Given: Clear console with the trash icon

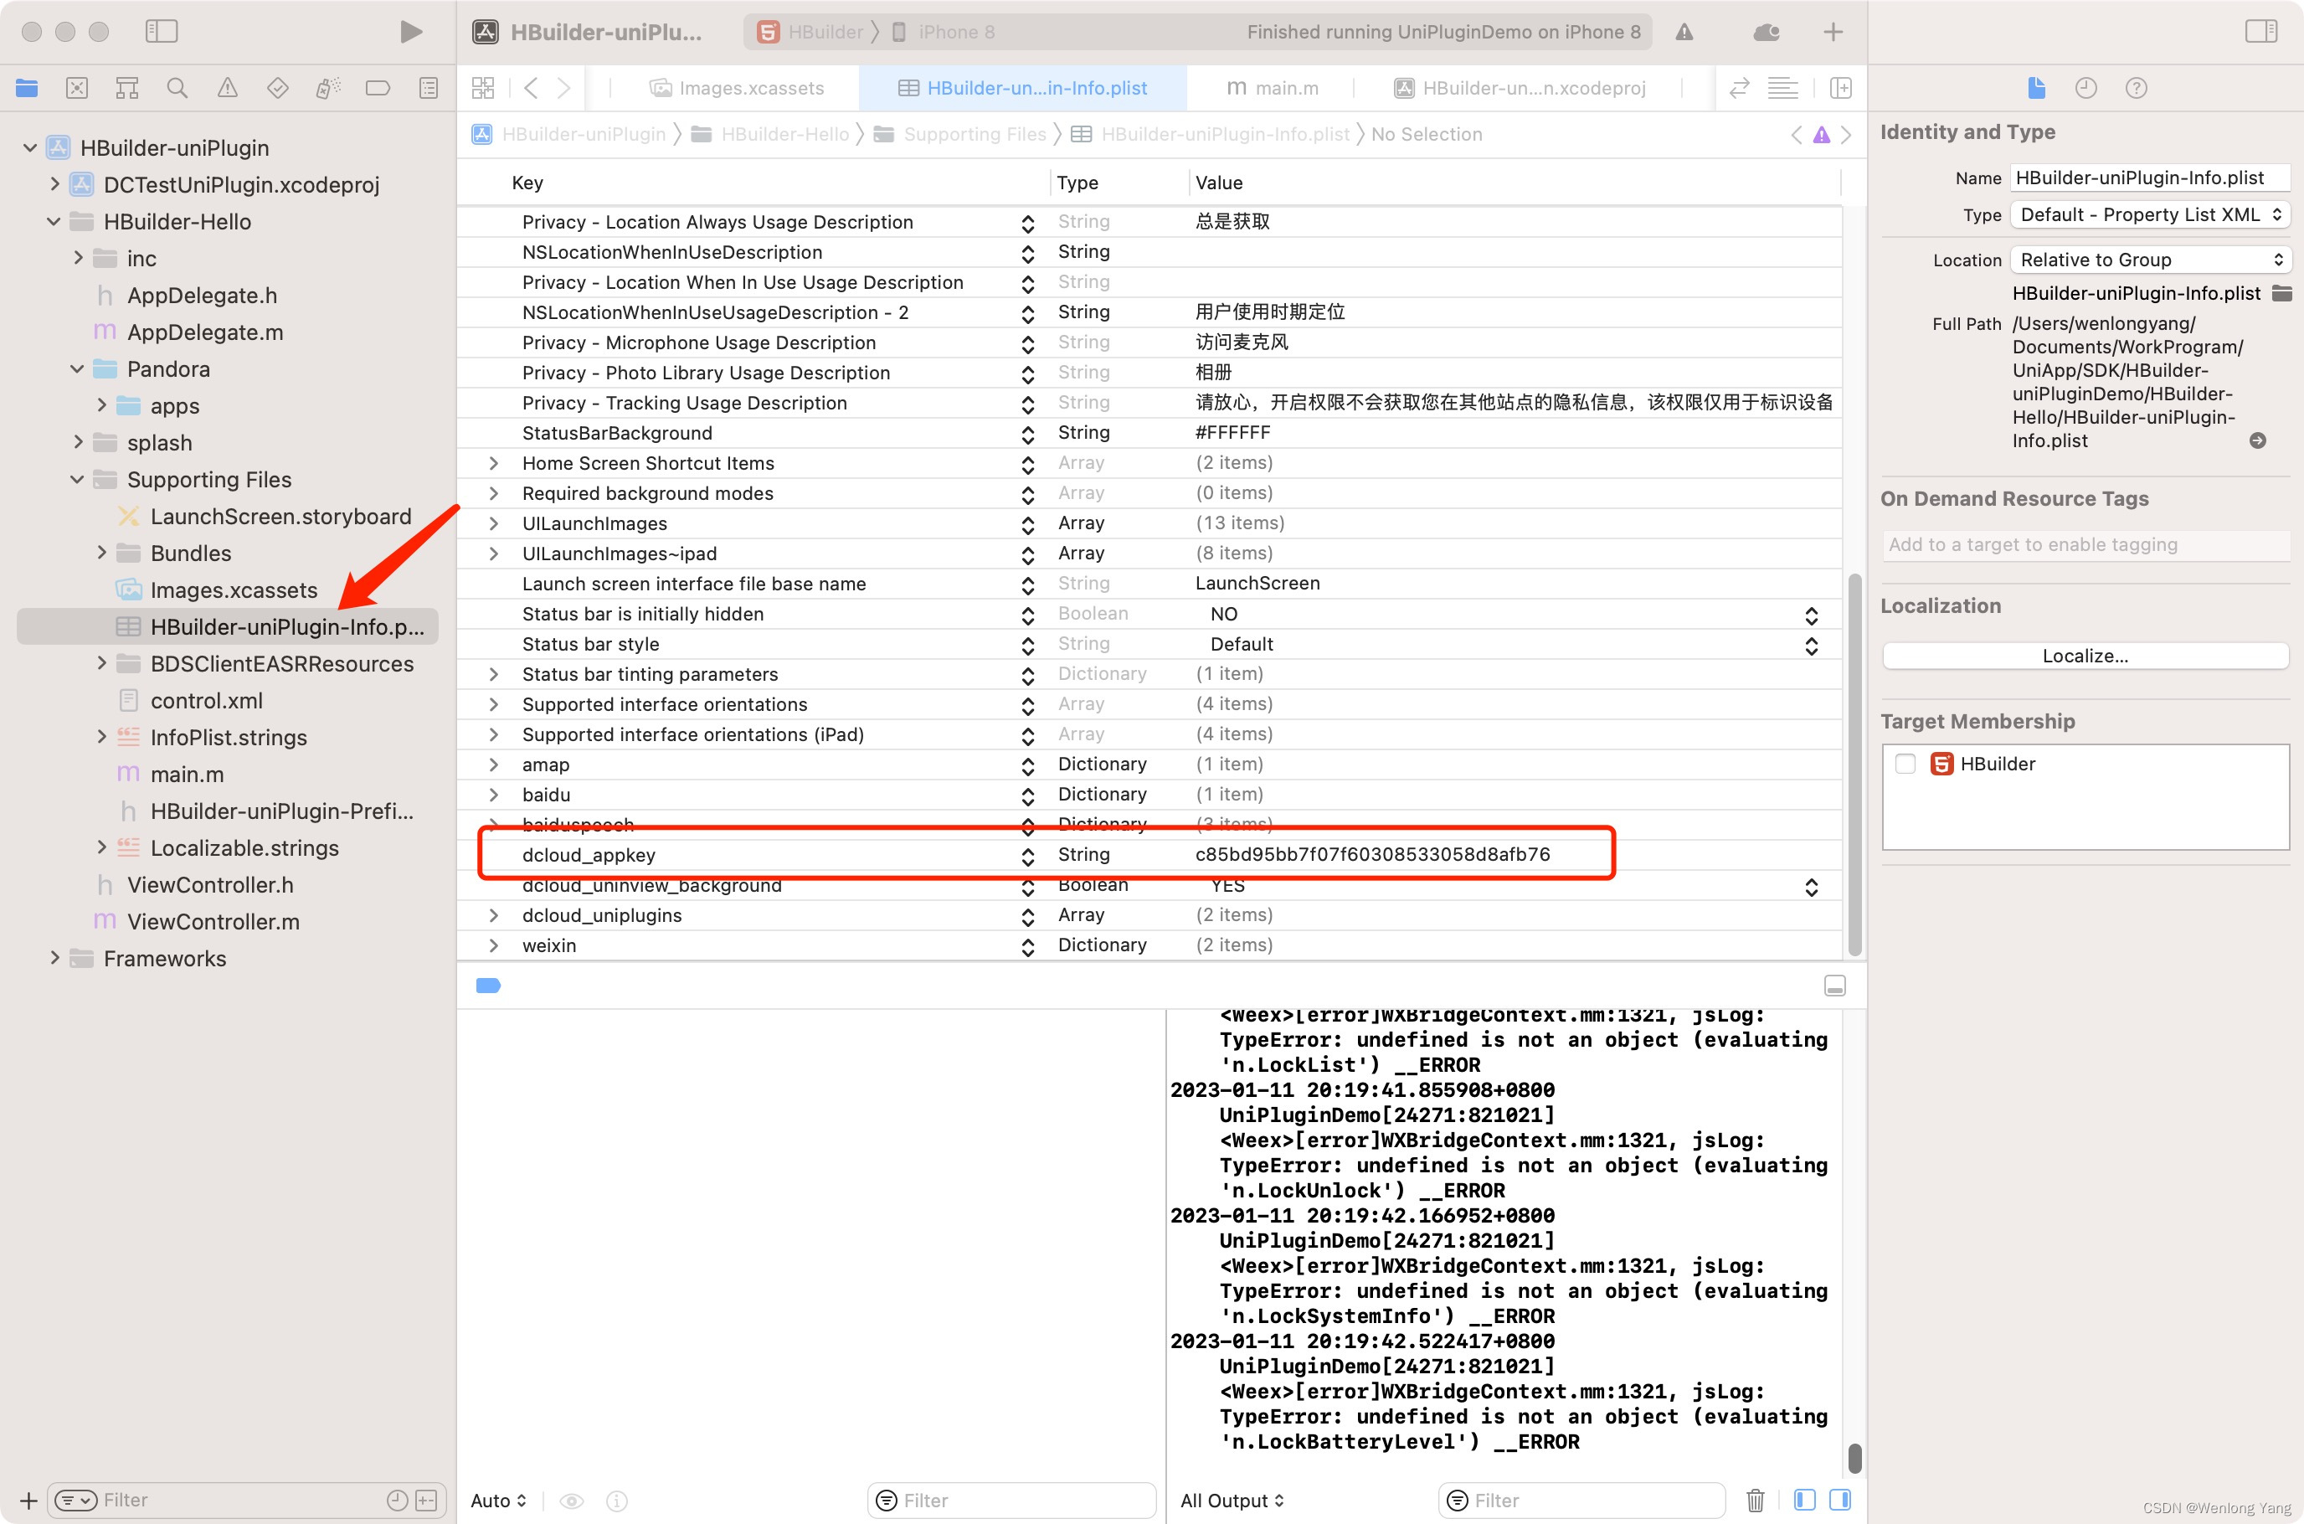Looking at the screenshot, I should [x=1755, y=1500].
